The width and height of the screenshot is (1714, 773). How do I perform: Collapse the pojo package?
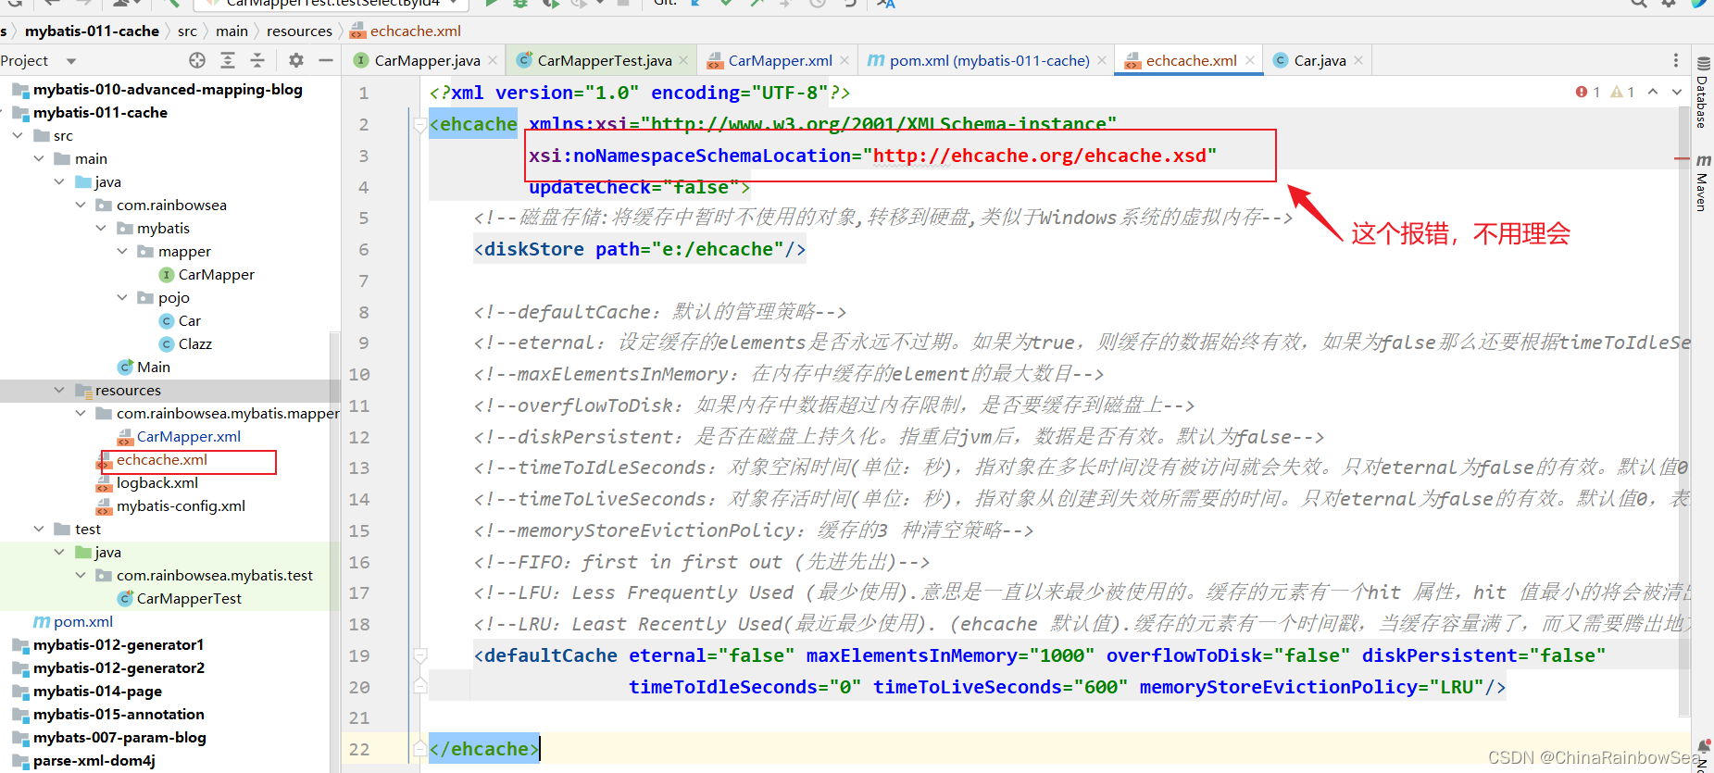(x=122, y=298)
